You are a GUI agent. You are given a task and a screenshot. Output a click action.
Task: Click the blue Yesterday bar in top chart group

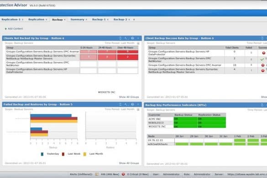click(x=51, y=115)
